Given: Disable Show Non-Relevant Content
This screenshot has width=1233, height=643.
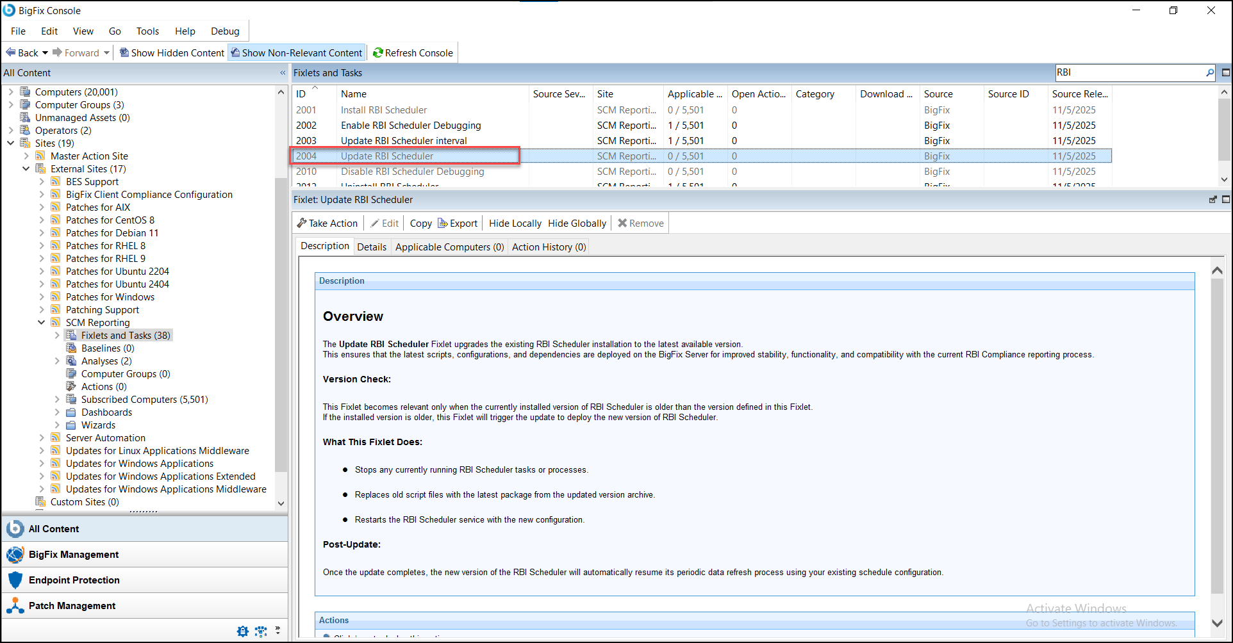Looking at the screenshot, I should tap(296, 53).
